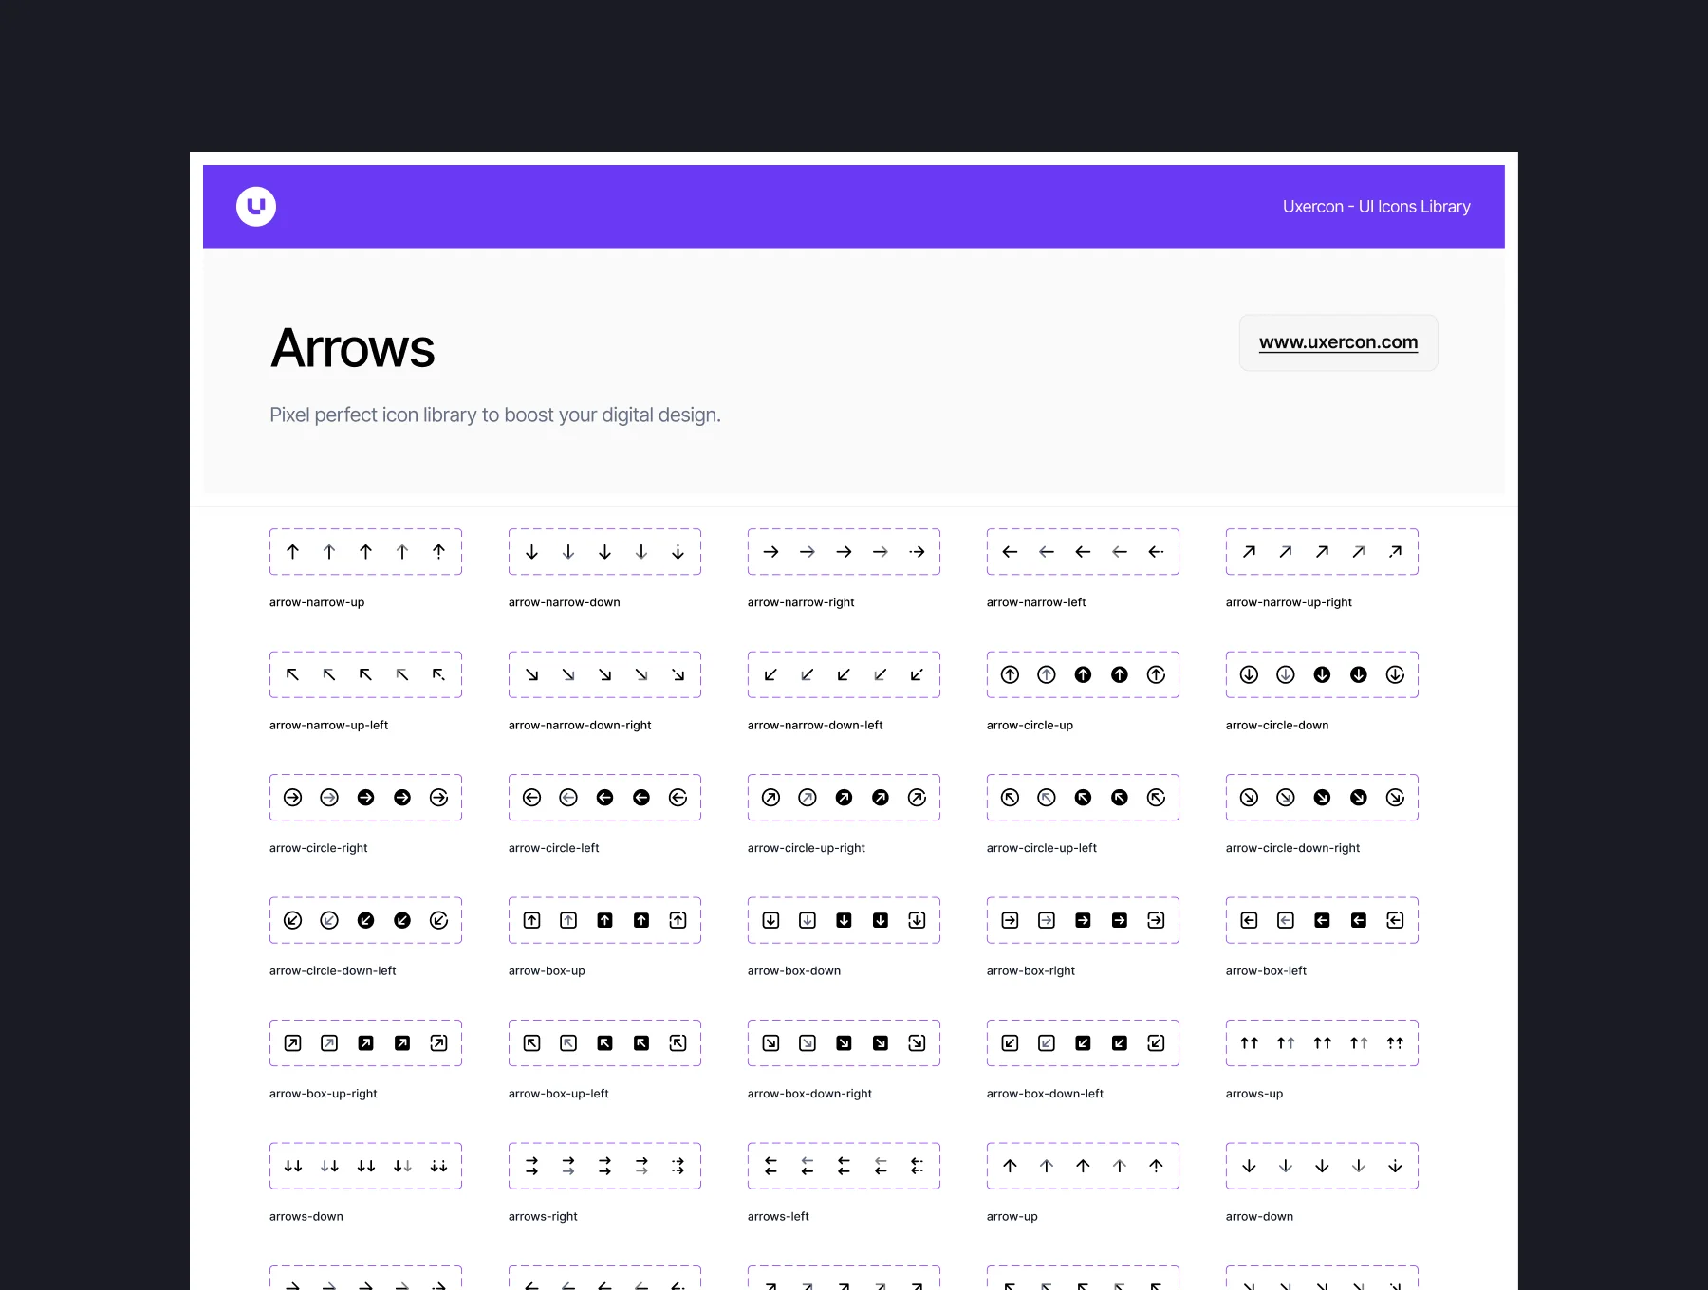This screenshot has width=1708, height=1290.
Task: Select the broken-outline arrow-box-left icon variant
Action: (x=1396, y=920)
